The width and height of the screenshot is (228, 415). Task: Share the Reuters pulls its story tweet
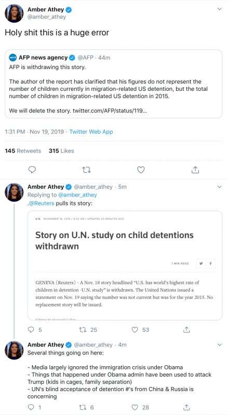click(186, 329)
